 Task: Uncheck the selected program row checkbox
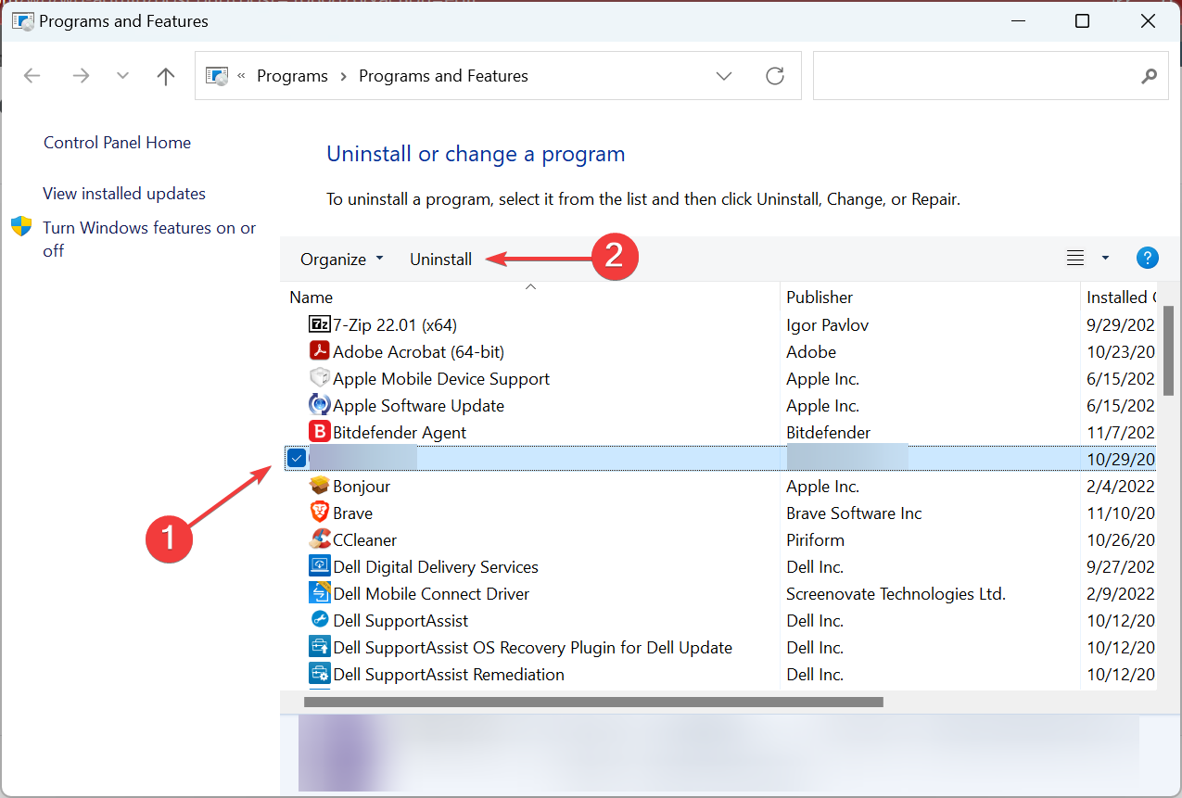point(296,458)
